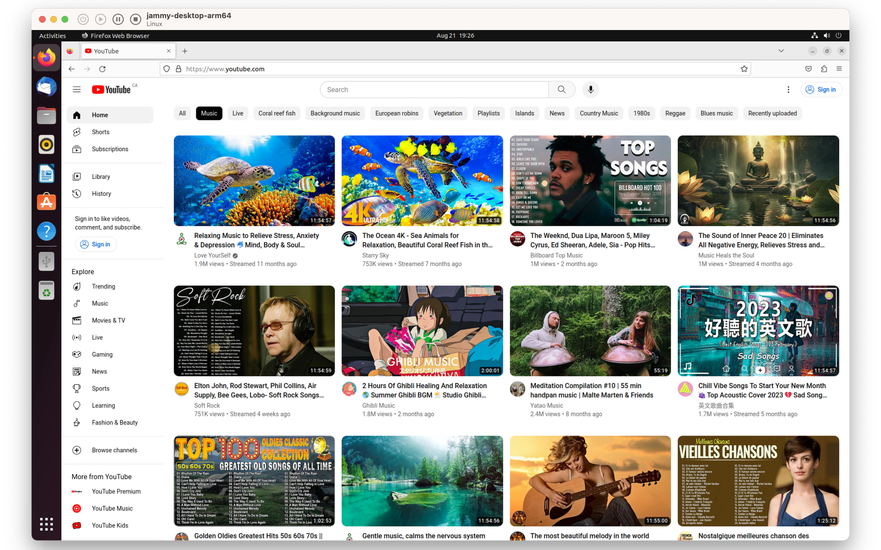Click the search magnifier button
The height and width of the screenshot is (550, 881).
point(561,90)
